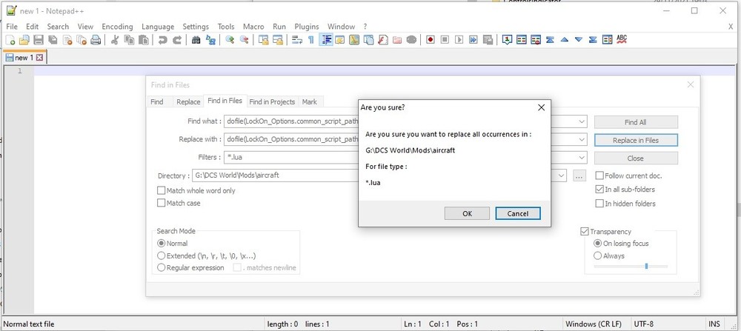741x331 pixels.
Task: Click the Function List toolbar icon
Action: pos(383,40)
